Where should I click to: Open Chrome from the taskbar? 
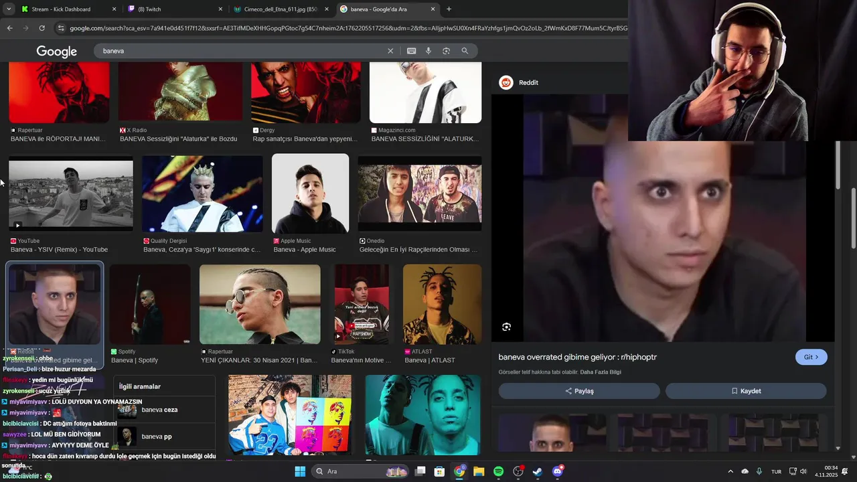click(x=459, y=471)
